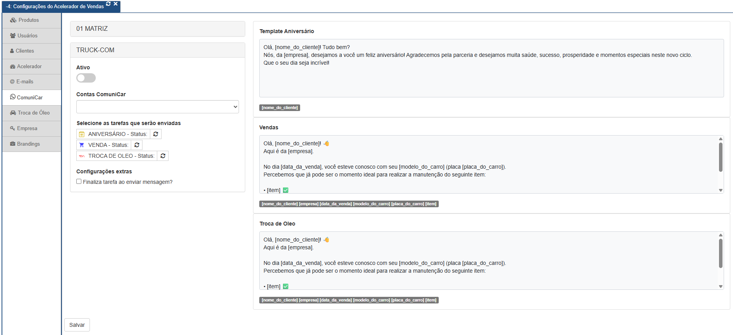
Task: Check Finaliza tarefa ao enviar mensagem
Action: [79, 182]
